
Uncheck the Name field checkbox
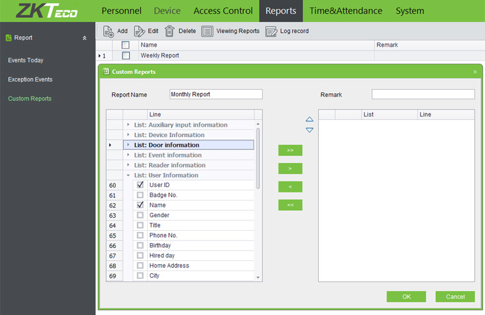point(140,205)
